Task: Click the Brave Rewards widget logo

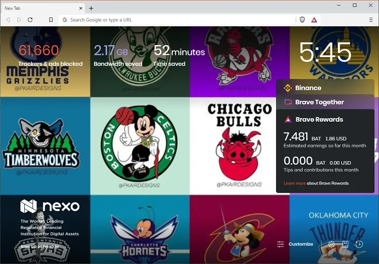Action: tap(288, 119)
